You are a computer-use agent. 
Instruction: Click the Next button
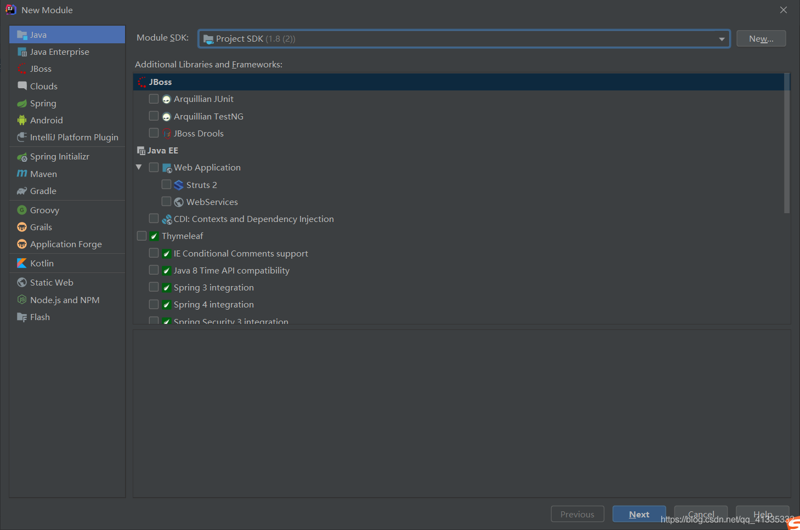pyautogui.click(x=639, y=514)
